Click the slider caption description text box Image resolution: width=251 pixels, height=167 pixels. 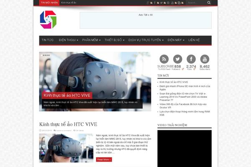pyautogui.click(x=92, y=104)
